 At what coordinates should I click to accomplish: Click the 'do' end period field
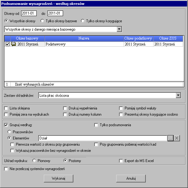tap(55, 13)
